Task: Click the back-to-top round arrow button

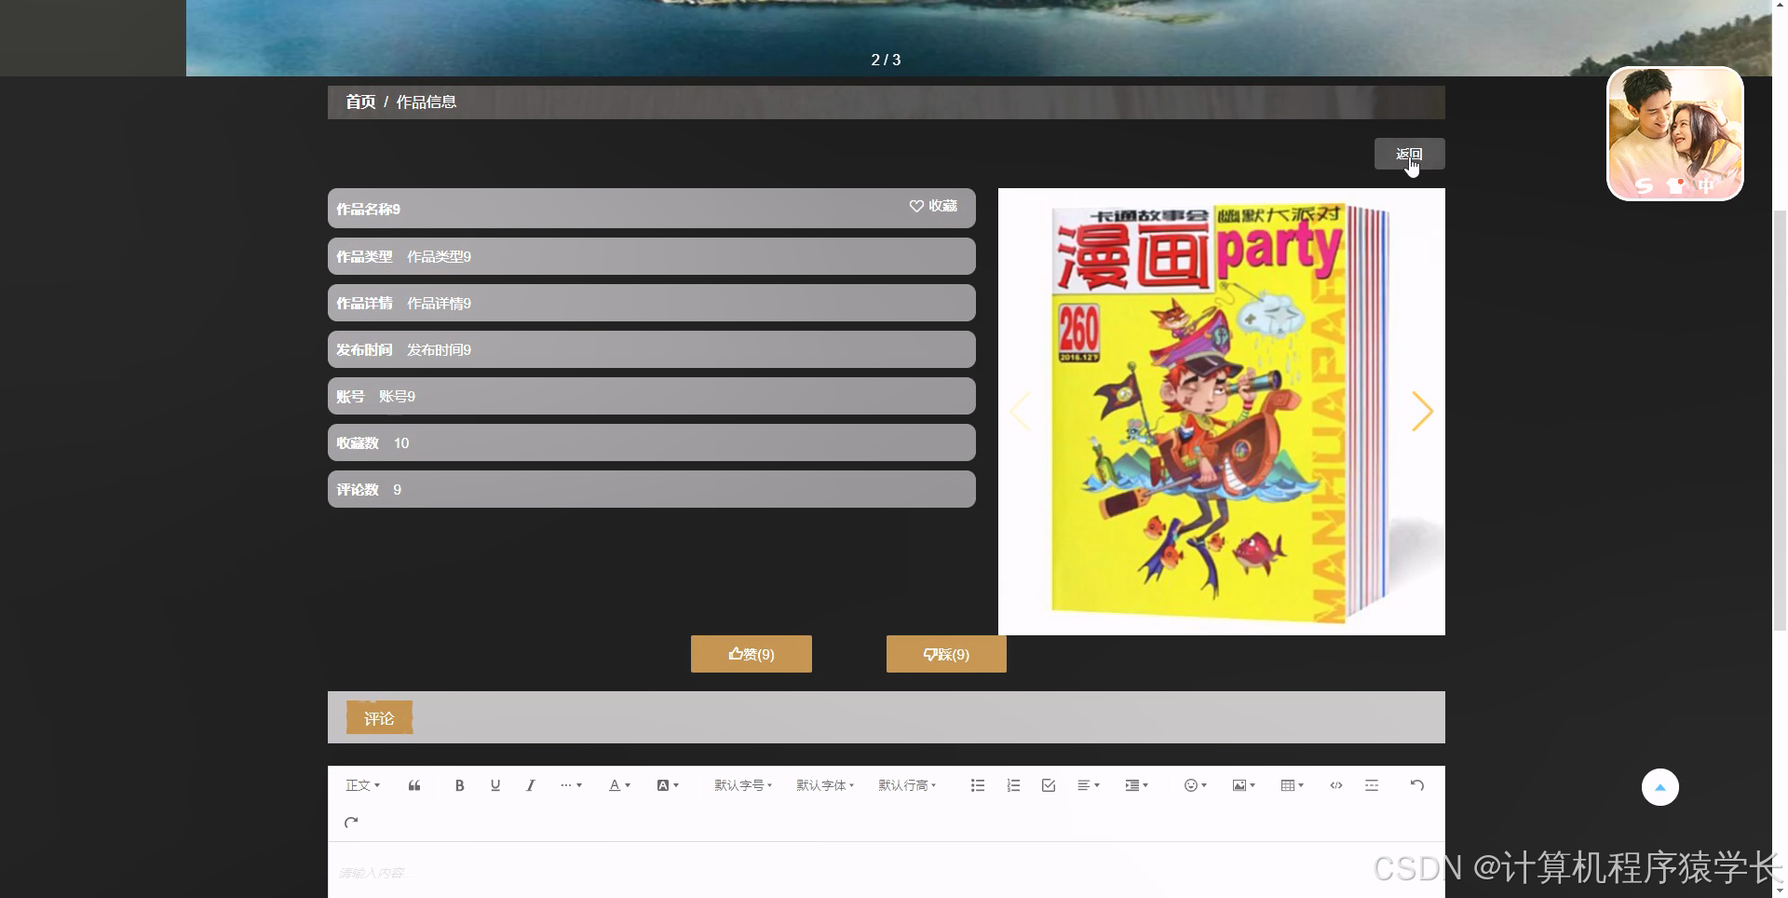Action: click(1659, 787)
